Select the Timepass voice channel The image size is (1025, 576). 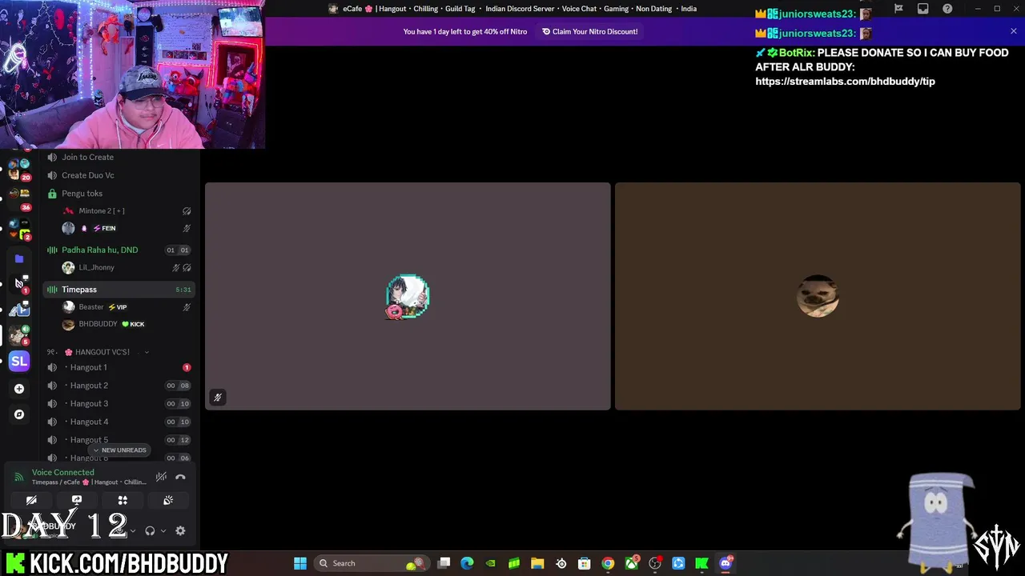(x=119, y=290)
